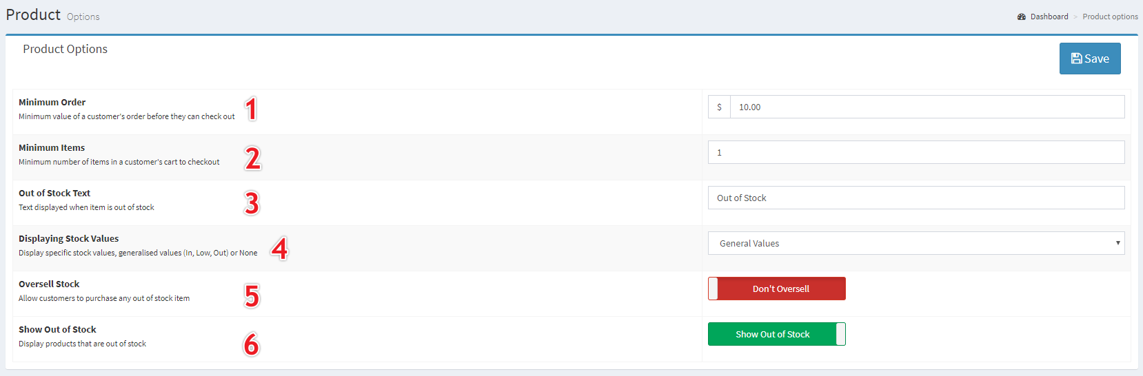Open the Dashboard breadcrumb link
1143x376 pixels.
pos(1049,17)
